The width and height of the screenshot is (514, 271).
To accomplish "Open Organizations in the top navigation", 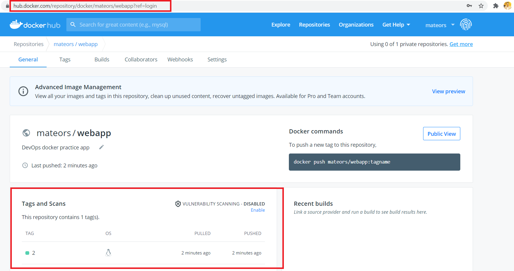I will click(356, 25).
